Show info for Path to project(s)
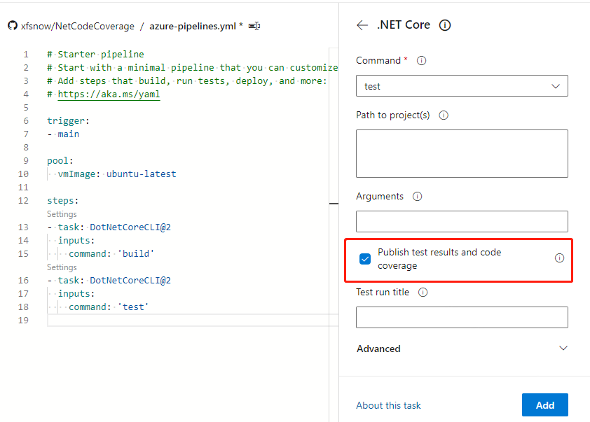590x422 pixels. click(444, 115)
